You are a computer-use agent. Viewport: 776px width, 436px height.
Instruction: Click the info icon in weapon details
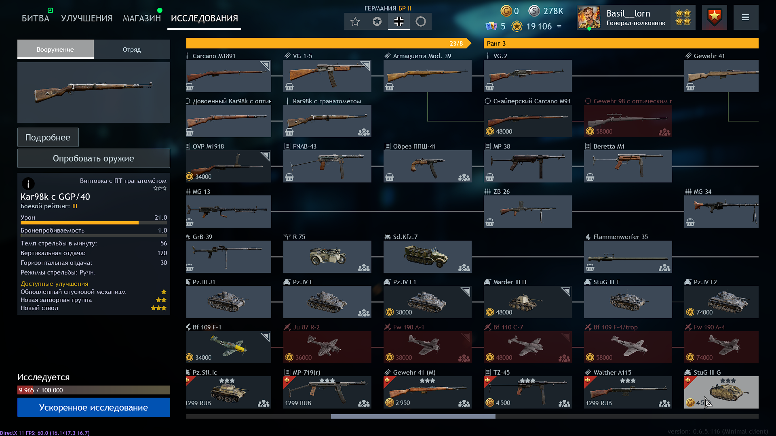(28, 184)
